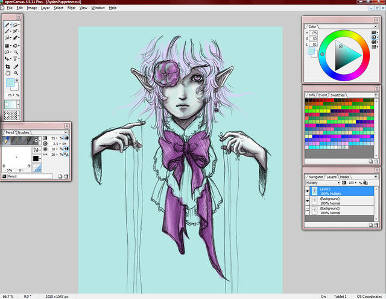Switch to the Navigator tab
Screen dimensions: 386x299
(x=315, y=177)
